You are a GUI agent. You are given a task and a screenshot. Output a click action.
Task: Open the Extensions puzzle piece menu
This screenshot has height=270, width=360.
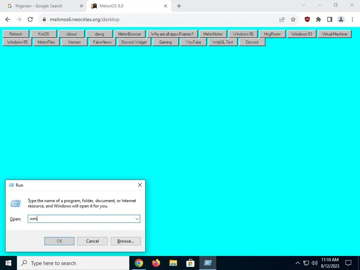[x=319, y=20]
